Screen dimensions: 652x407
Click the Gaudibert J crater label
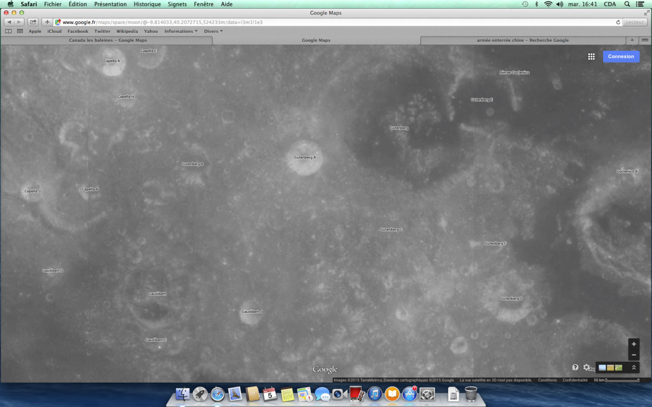(252, 312)
